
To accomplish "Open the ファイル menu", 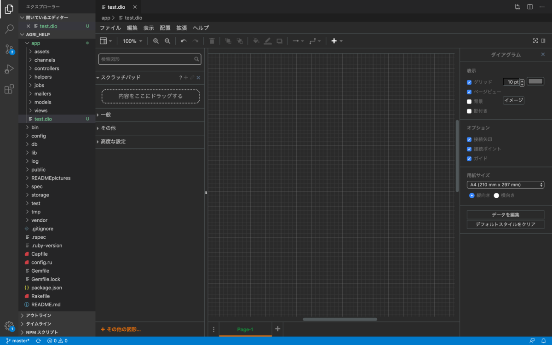I will coord(110,28).
